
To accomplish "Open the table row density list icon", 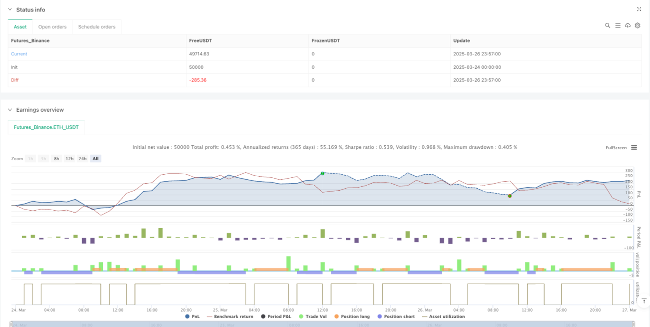I will [617, 25].
